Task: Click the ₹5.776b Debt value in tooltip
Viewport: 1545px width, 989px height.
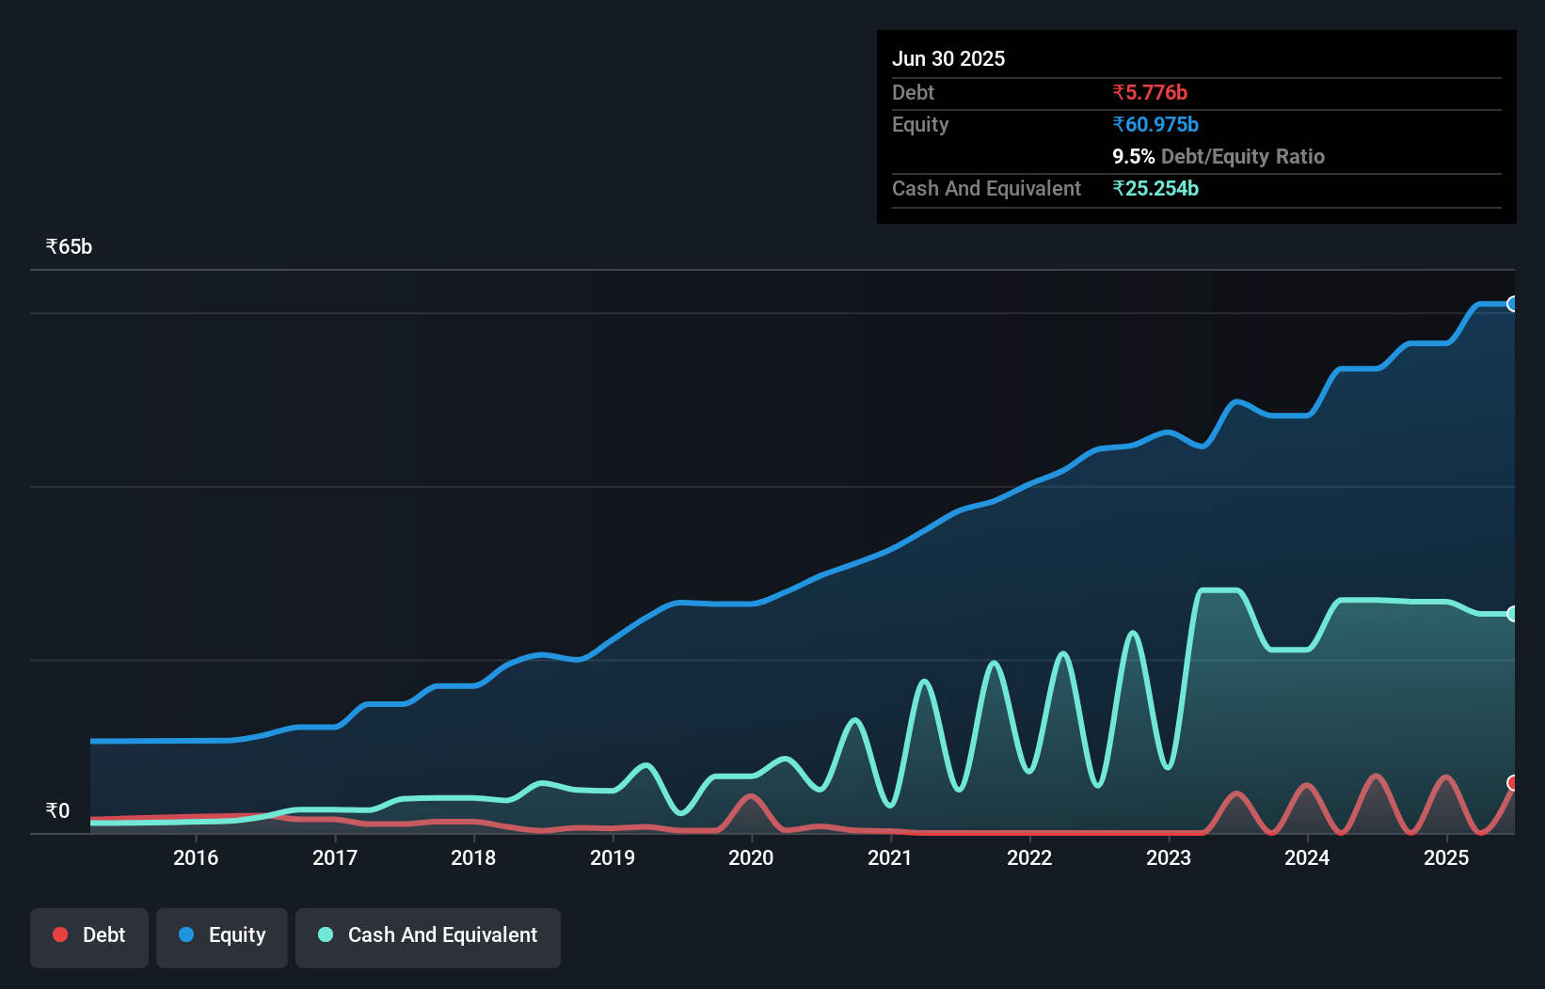Action: click(1150, 92)
